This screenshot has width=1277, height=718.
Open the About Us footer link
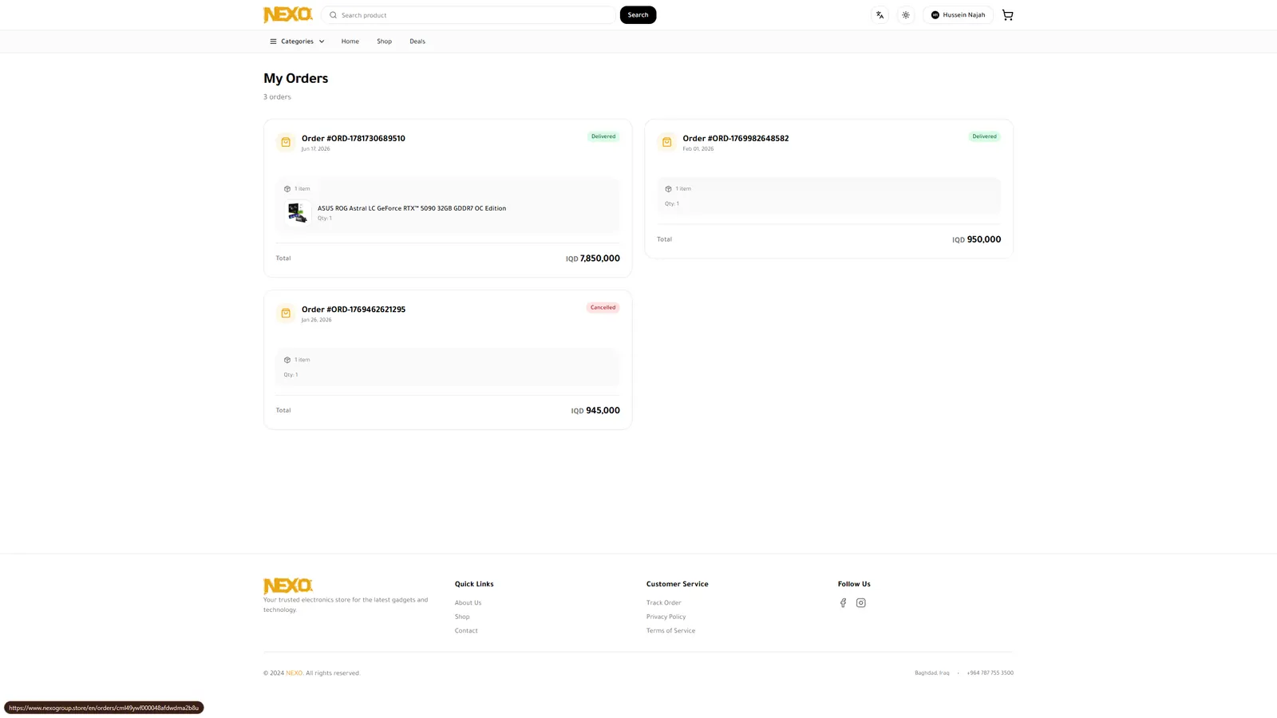(468, 603)
